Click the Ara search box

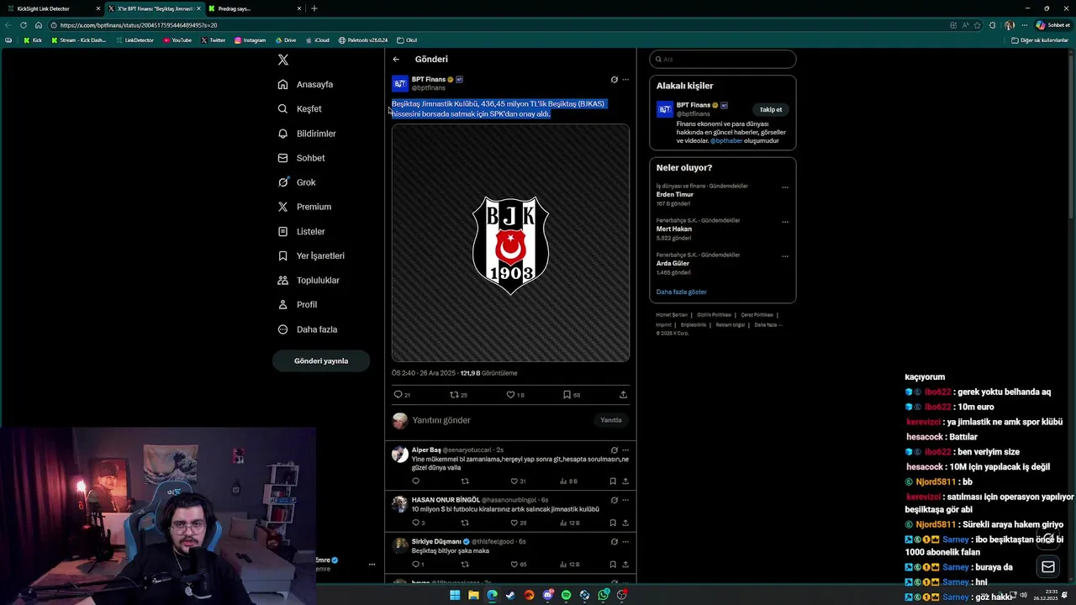point(723,59)
